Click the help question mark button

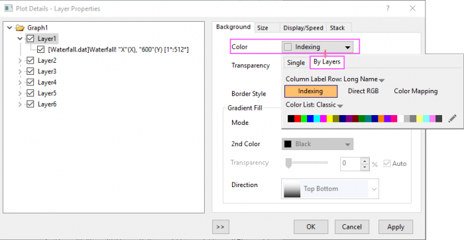[388, 9]
